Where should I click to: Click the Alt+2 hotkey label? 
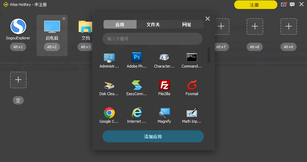tap(52, 47)
